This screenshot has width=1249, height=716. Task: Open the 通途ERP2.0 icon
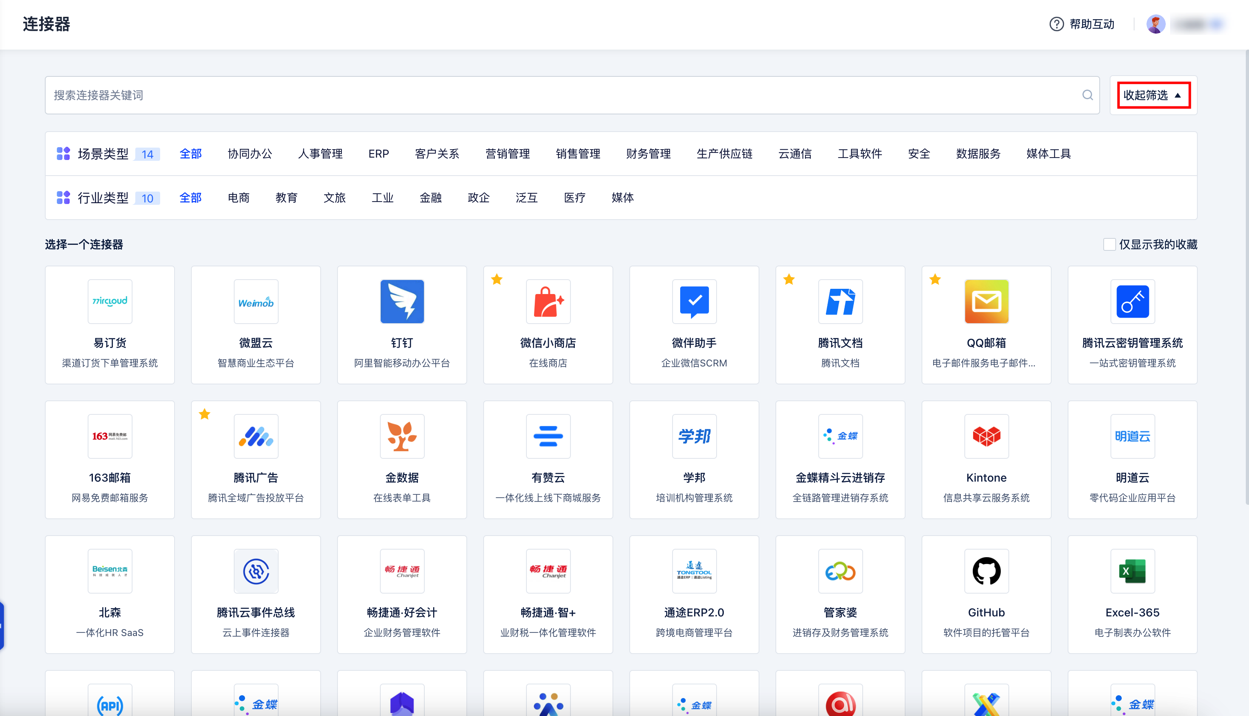pos(695,571)
